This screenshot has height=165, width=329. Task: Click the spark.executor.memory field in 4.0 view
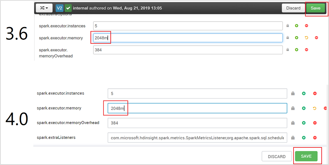click(x=197, y=108)
